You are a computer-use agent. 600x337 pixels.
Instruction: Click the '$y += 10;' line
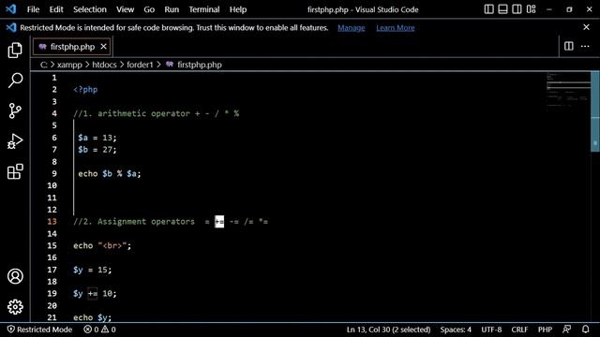pyautogui.click(x=95, y=293)
